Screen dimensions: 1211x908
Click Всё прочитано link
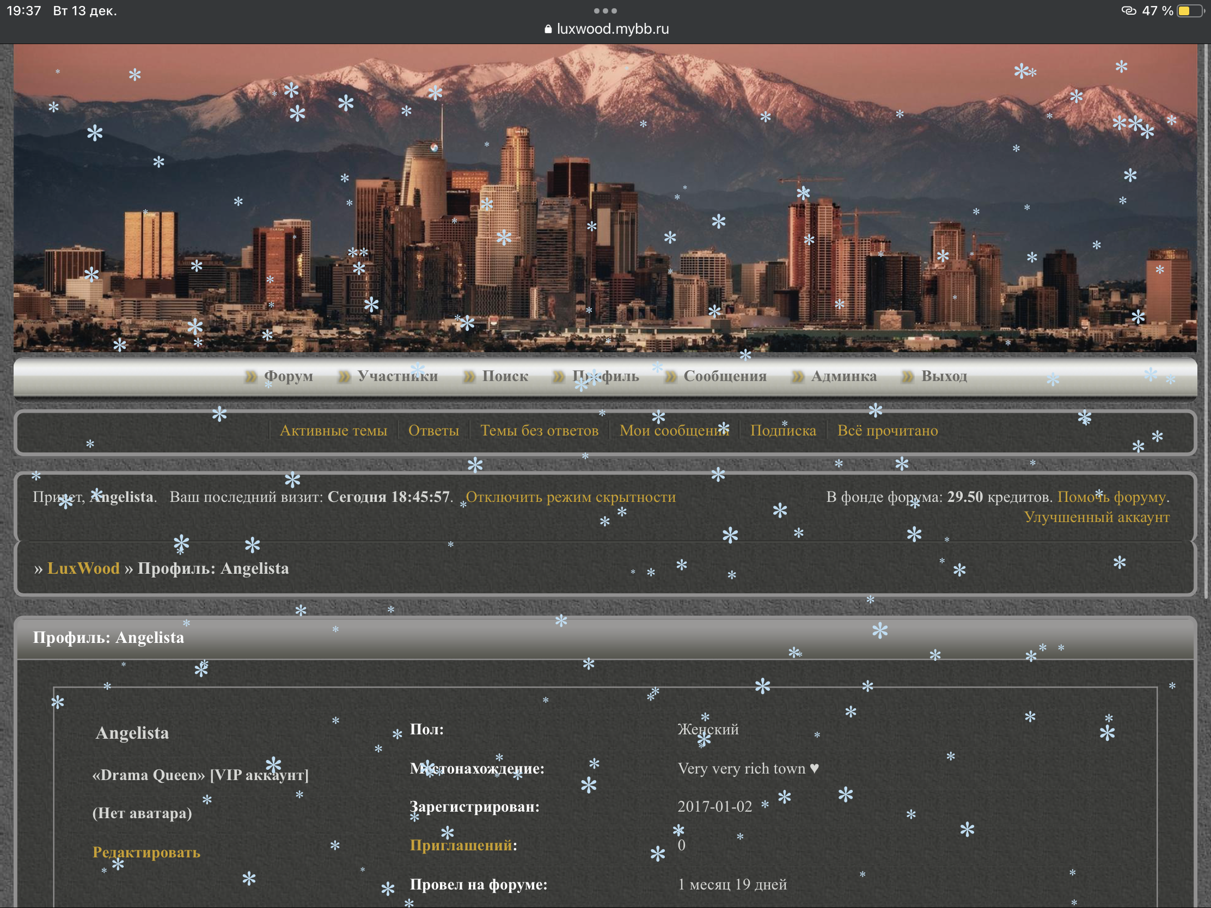click(888, 430)
